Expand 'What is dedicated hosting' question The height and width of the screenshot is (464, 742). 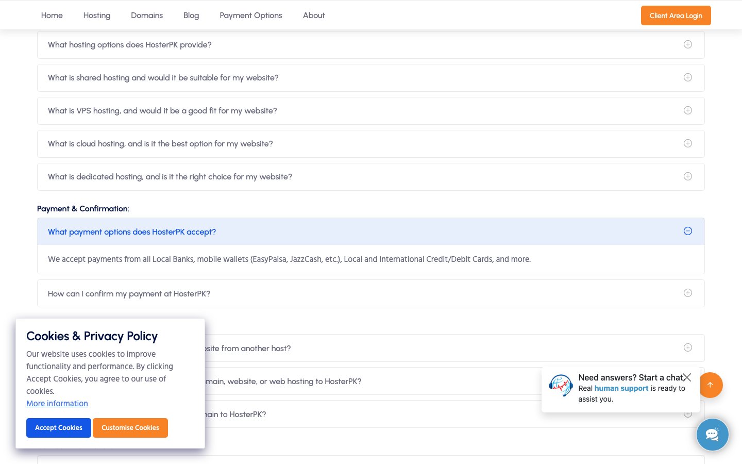pyautogui.click(x=371, y=177)
